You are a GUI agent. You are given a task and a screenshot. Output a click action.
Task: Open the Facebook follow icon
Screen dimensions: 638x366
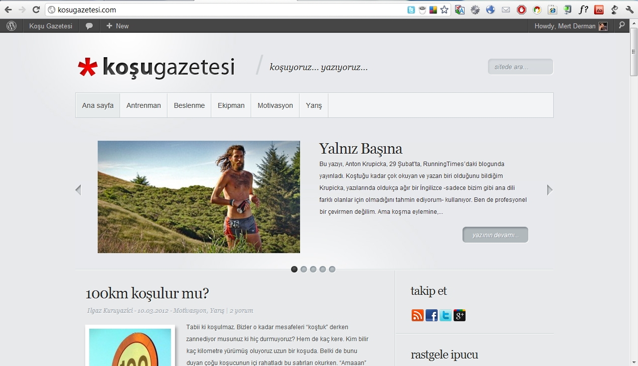tap(432, 315)
